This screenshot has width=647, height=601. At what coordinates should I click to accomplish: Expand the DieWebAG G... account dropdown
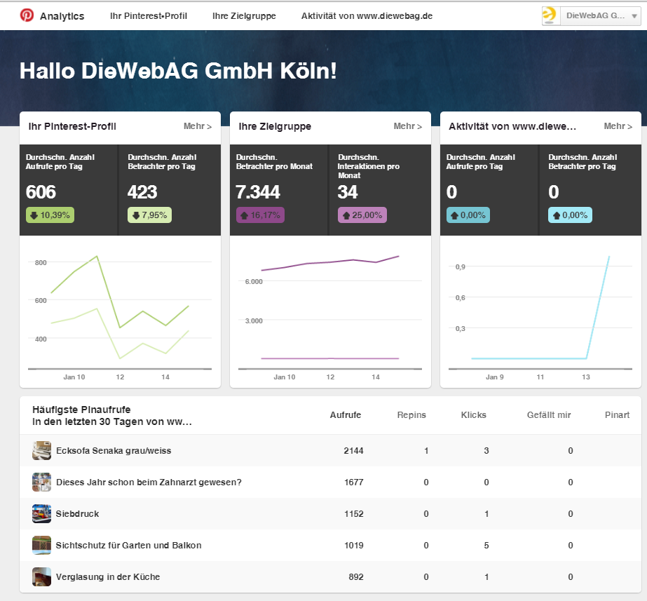601,16
